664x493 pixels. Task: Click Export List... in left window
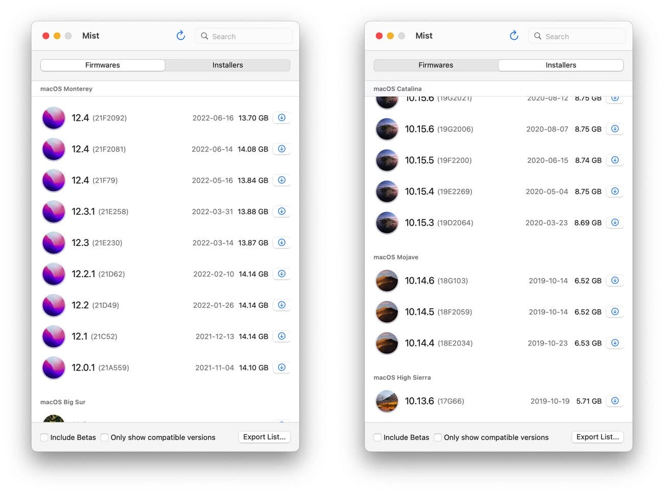265,437
